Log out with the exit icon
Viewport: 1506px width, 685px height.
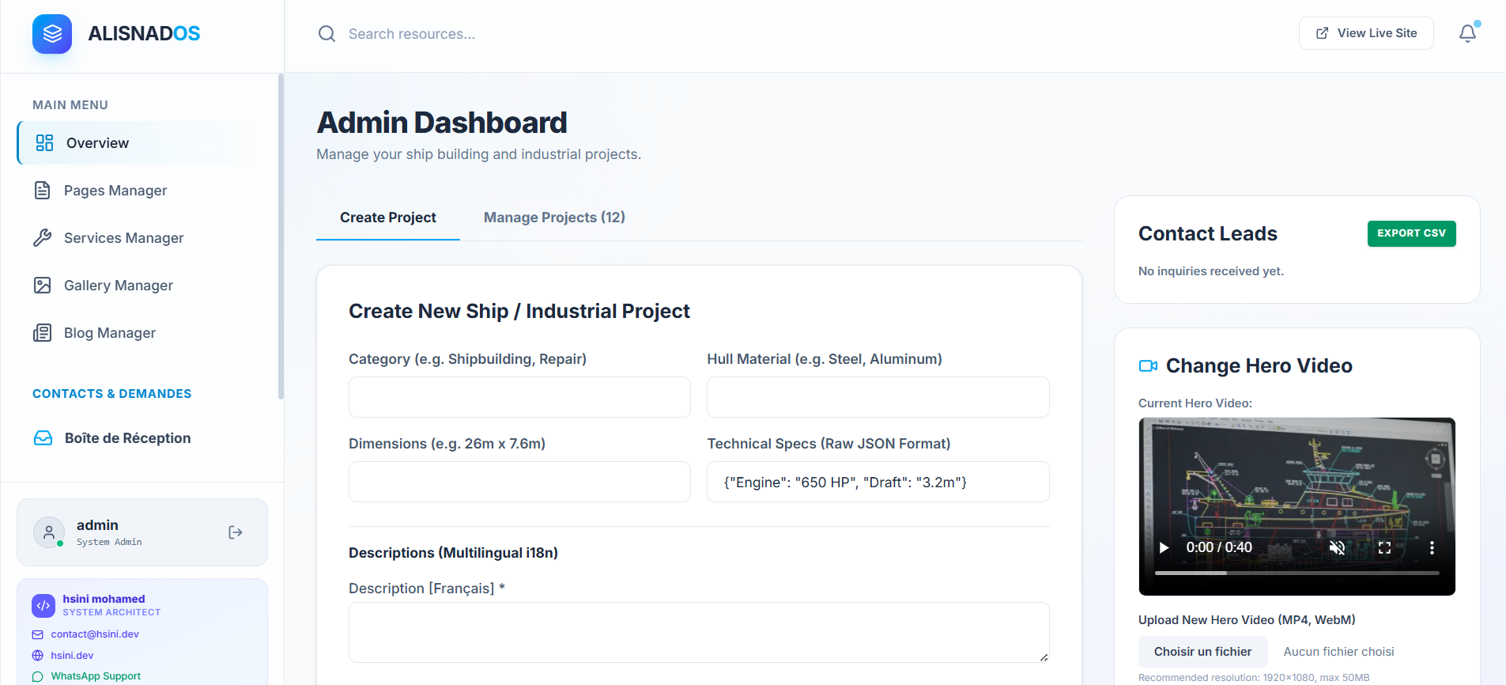point(236,532)
